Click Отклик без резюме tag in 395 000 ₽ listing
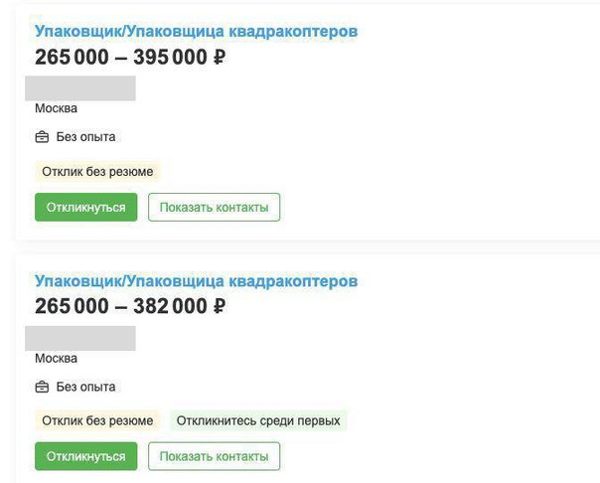Screen dimensions: 600x483 click(x=97, y=172)
